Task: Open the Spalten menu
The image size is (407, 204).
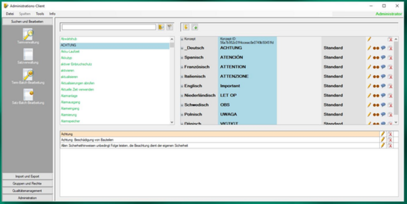Action: point(25,14)
